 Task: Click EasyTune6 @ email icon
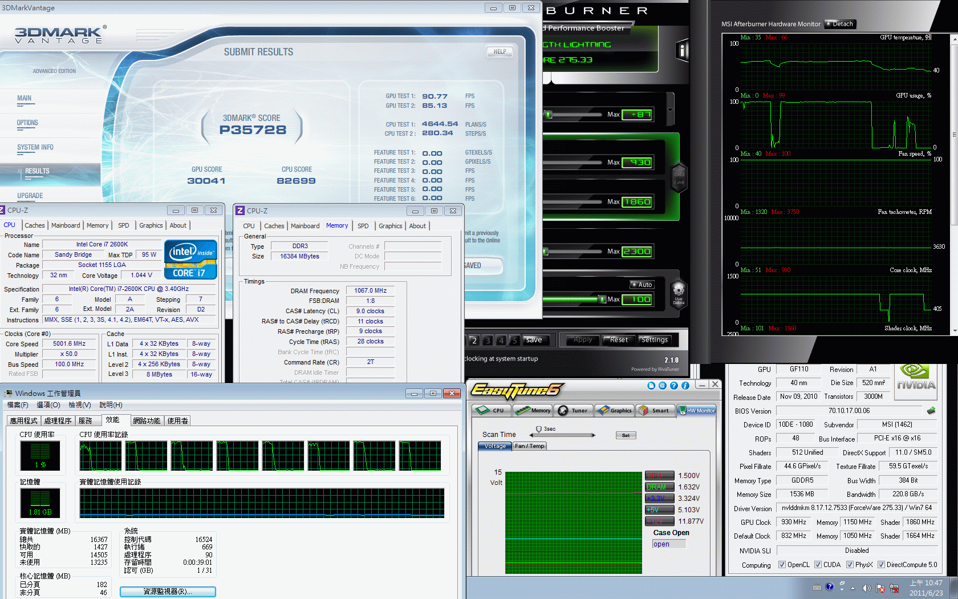click(x=663, y=386)
